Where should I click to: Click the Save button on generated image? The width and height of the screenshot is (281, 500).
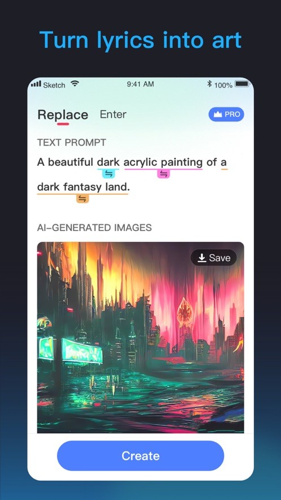214,258
